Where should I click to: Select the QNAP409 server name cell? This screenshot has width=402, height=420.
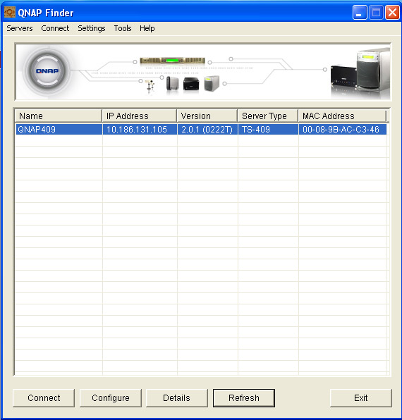pos(59,130)
